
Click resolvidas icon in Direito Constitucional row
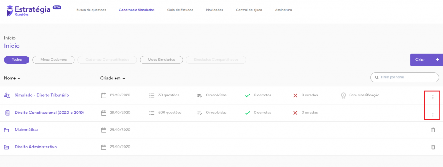pos(200,113)
